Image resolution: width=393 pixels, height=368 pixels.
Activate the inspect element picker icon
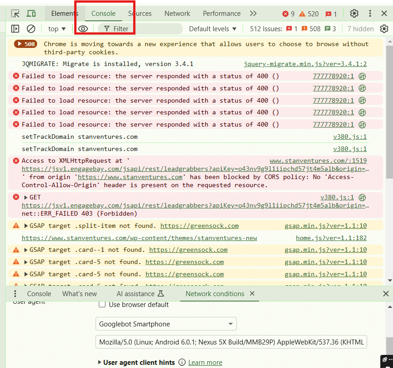tap(15, 14)
